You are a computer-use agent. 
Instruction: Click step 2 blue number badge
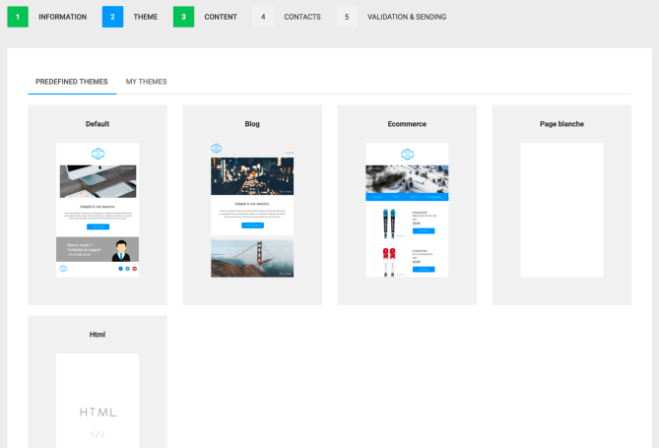(x=112, y=17)
